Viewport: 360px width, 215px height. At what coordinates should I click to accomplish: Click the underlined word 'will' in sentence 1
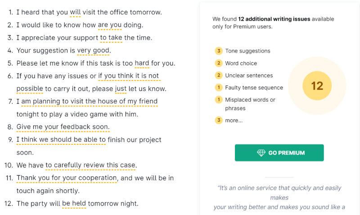tap(75, 13)
